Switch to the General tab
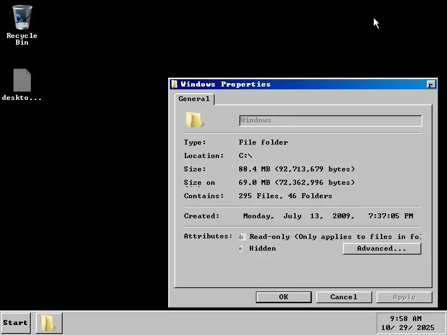Screen dimensions: 447x335 click(x=194, y=99)
